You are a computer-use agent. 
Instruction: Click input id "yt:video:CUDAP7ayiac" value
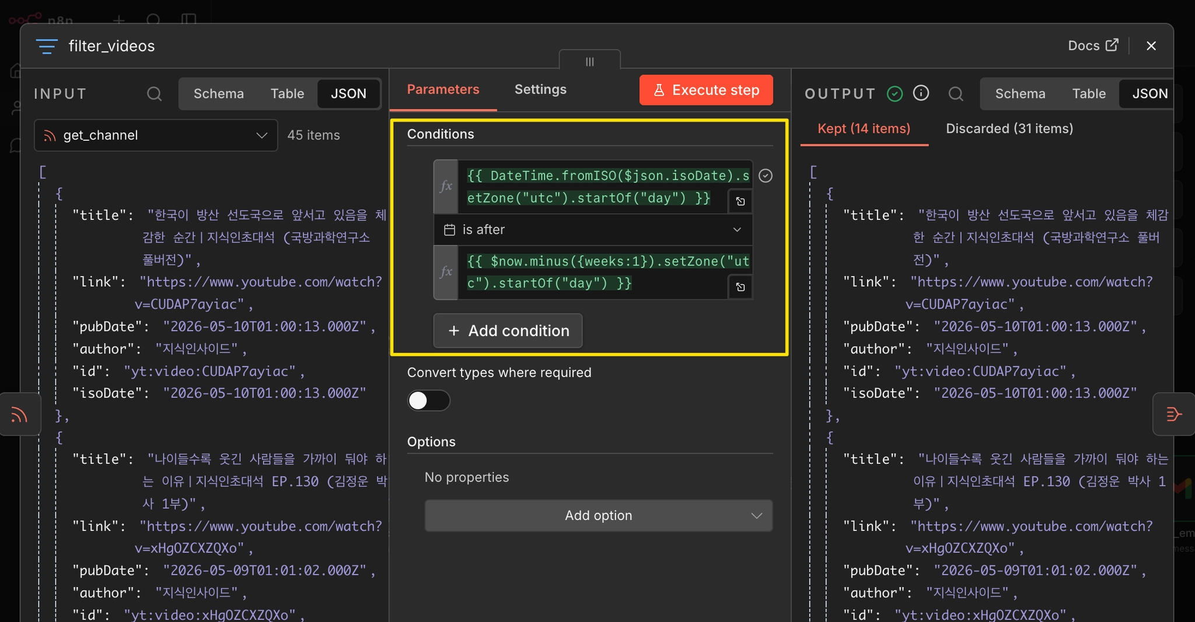pos(209,371)
